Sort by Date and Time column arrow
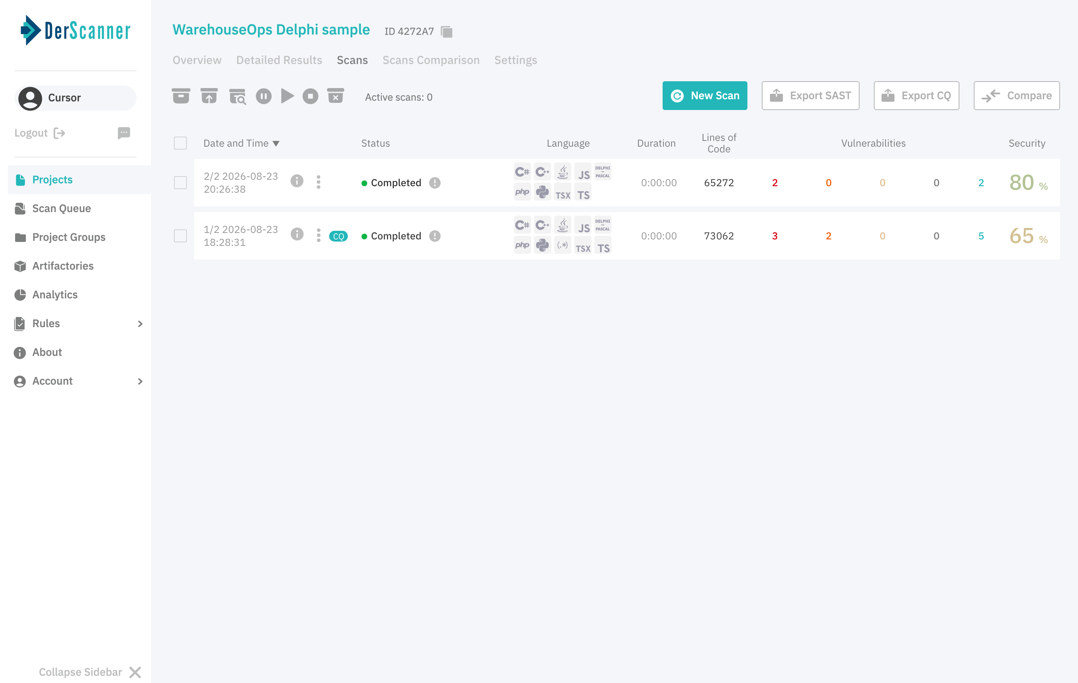The width and height of the screenshot is (1078, 683). pos(276,144)
